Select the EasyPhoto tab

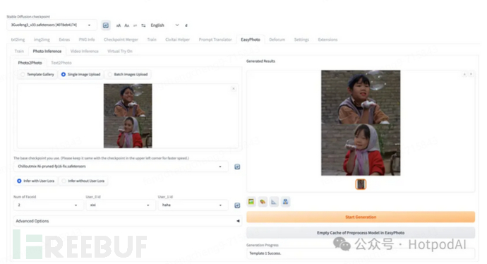pos(251,40)
